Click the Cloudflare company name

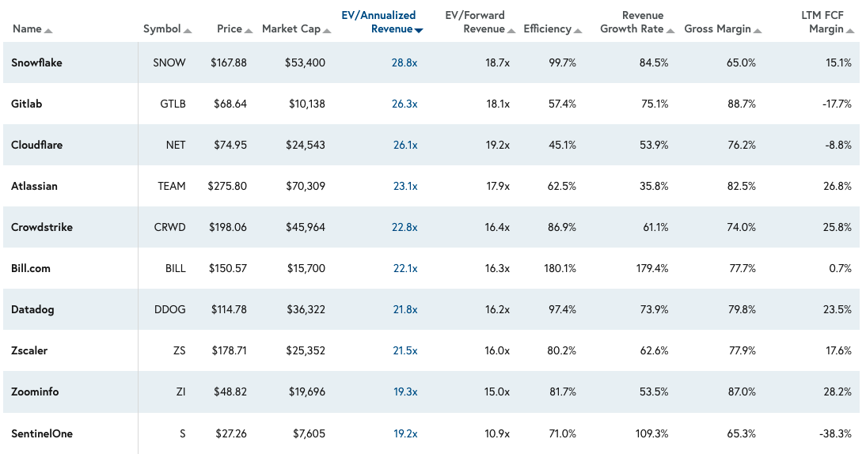tap(36, 145)
